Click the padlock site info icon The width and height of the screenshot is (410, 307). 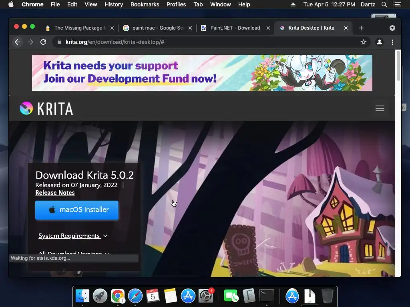(x=59, y=42)
